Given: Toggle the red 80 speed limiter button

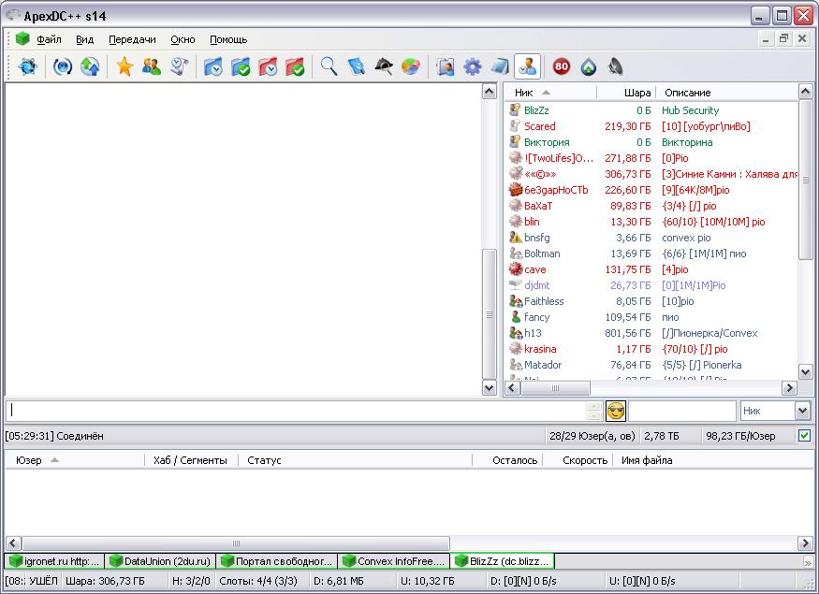Looking at the screenshot, I should click(x=561, y=66).
